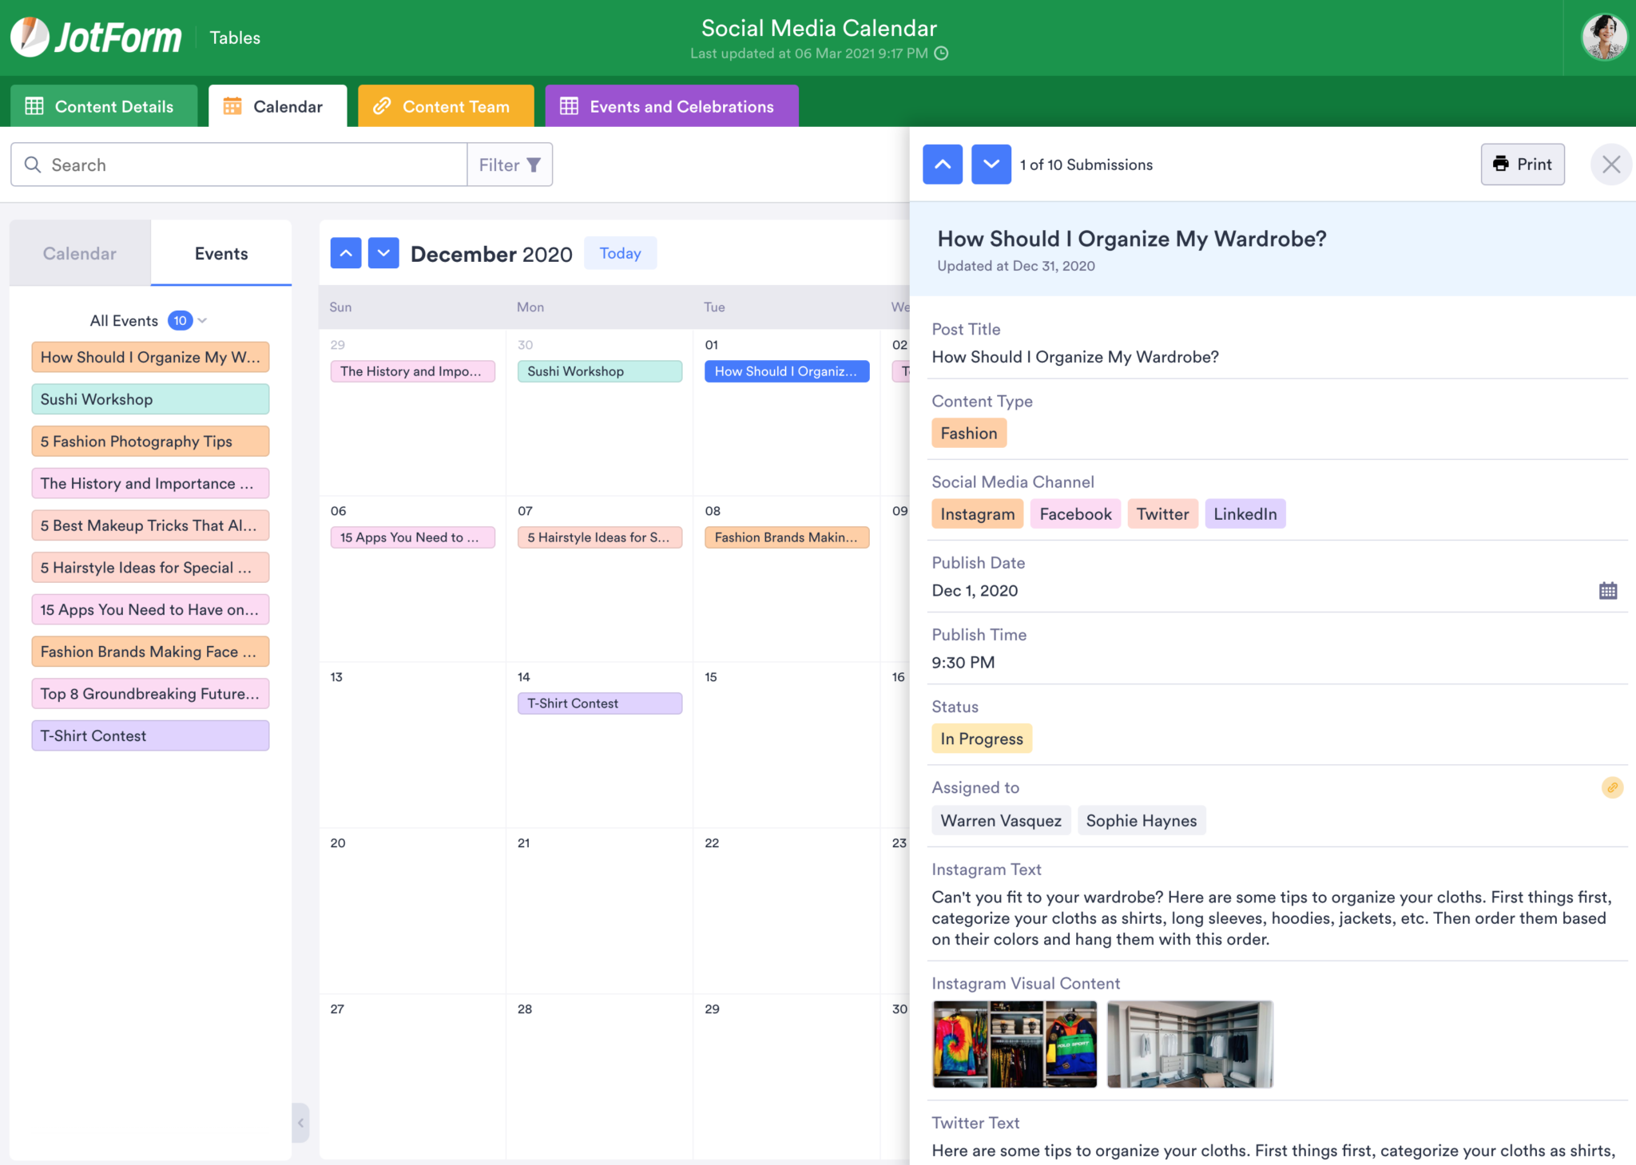Click the JotForm logo icon
This screenshot has height=1165, width=1636.
(x=30, y=37)
